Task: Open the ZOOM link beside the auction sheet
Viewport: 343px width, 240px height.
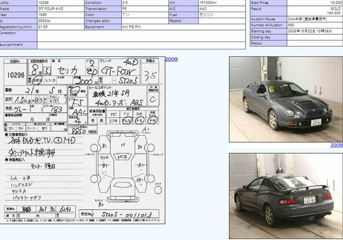Action: (171, 60)
